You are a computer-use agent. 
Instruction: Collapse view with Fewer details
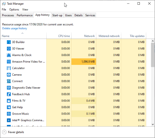(x=13, y=132)
